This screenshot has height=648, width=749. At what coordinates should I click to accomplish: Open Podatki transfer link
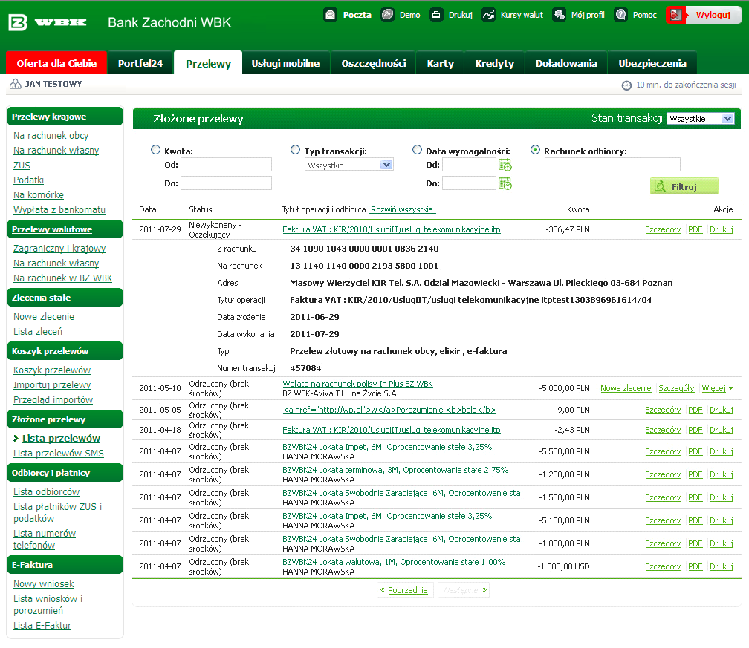pos(29,180)
